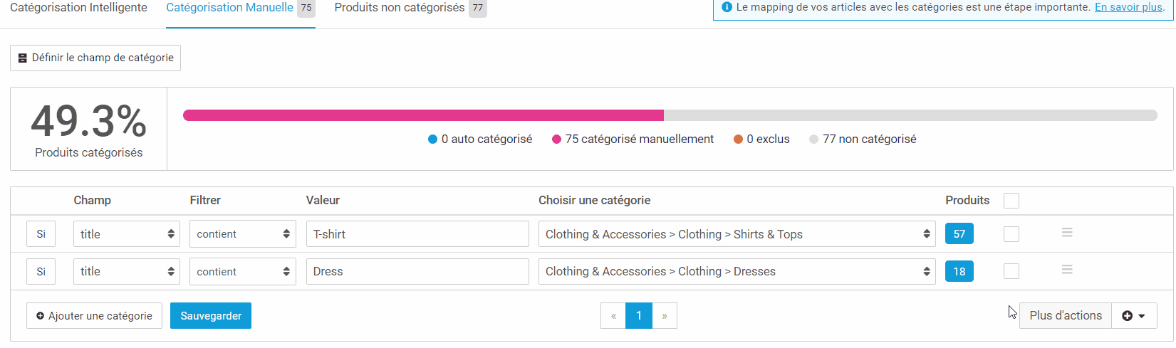
Task: Select page 1 in pagination
Action: click(639, 316)
